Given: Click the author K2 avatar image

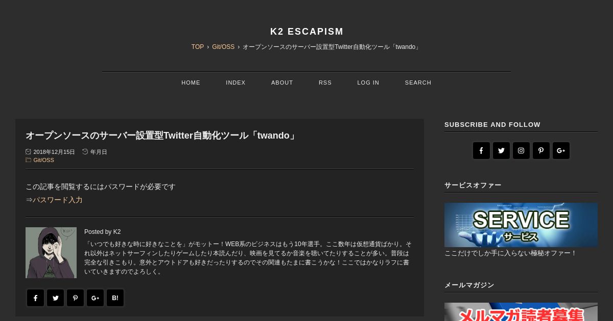Looking at the screenshot, I should click(51, 253).
